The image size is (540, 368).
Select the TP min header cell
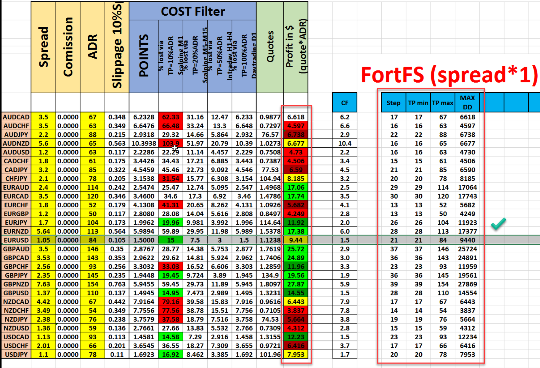pos(418,103)
